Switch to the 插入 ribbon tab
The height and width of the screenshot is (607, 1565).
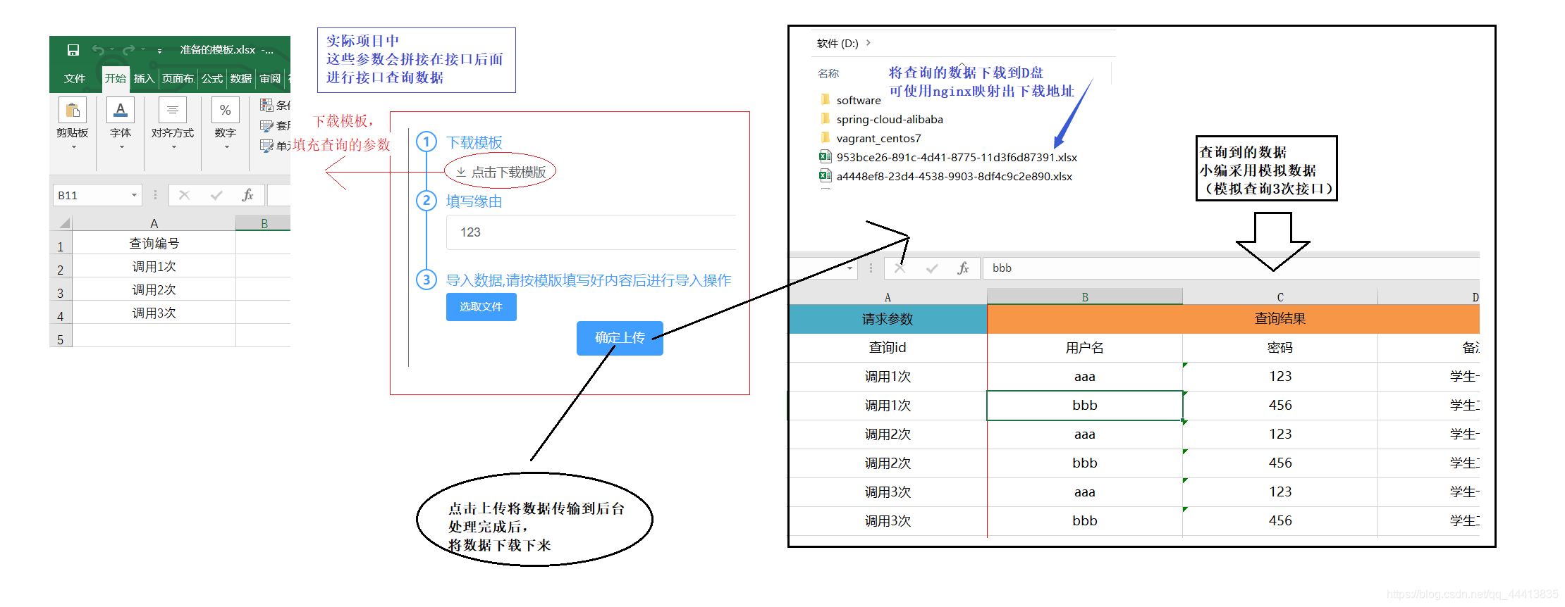coord(144,78)
